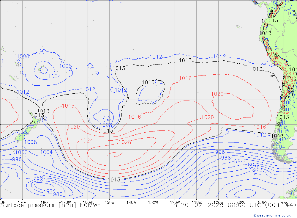Viewport: 297px width, 218px height.
Task: Click the 1013 label below the 1008 low
Action: pyautogui.click(x=107, y=131)
